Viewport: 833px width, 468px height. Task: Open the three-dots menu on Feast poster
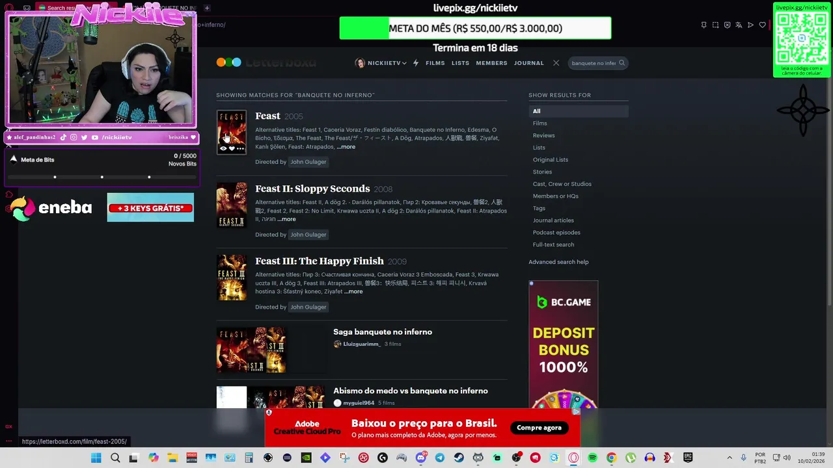[240, 149]
